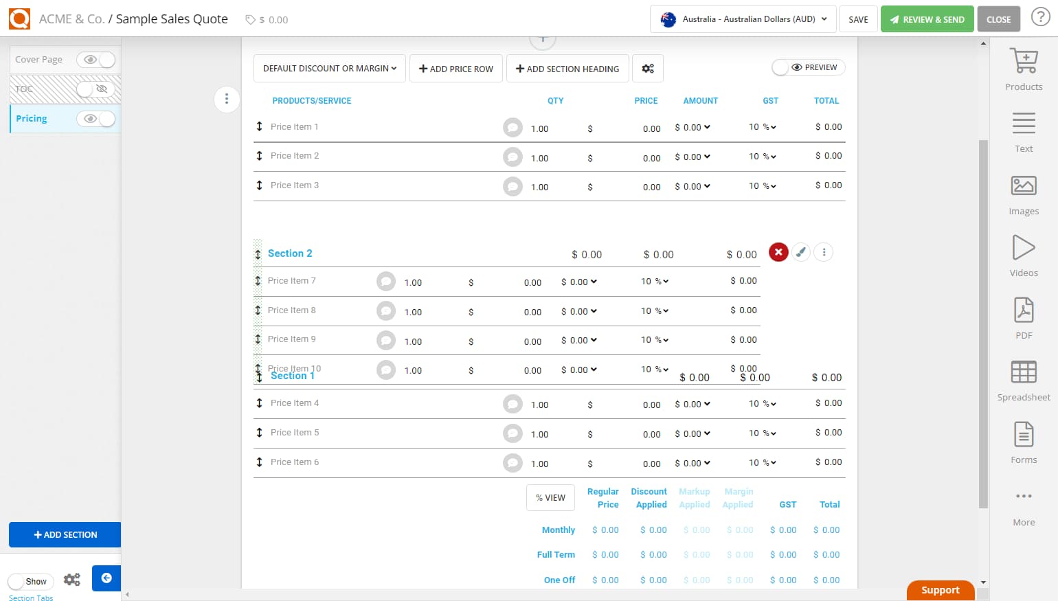Click the quantity field for Price Item 1

[540, 128]
